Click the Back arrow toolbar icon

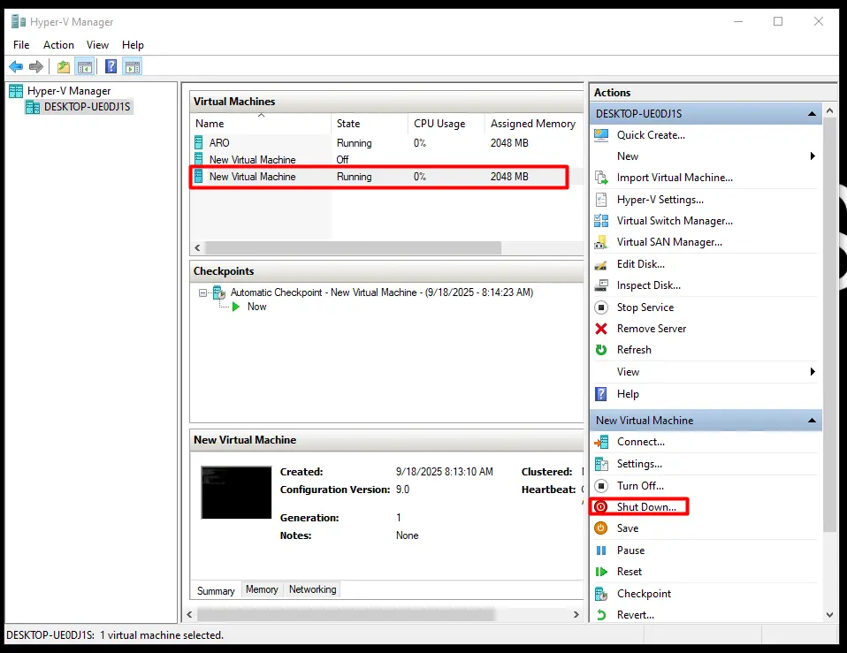[x=16, y=67]
